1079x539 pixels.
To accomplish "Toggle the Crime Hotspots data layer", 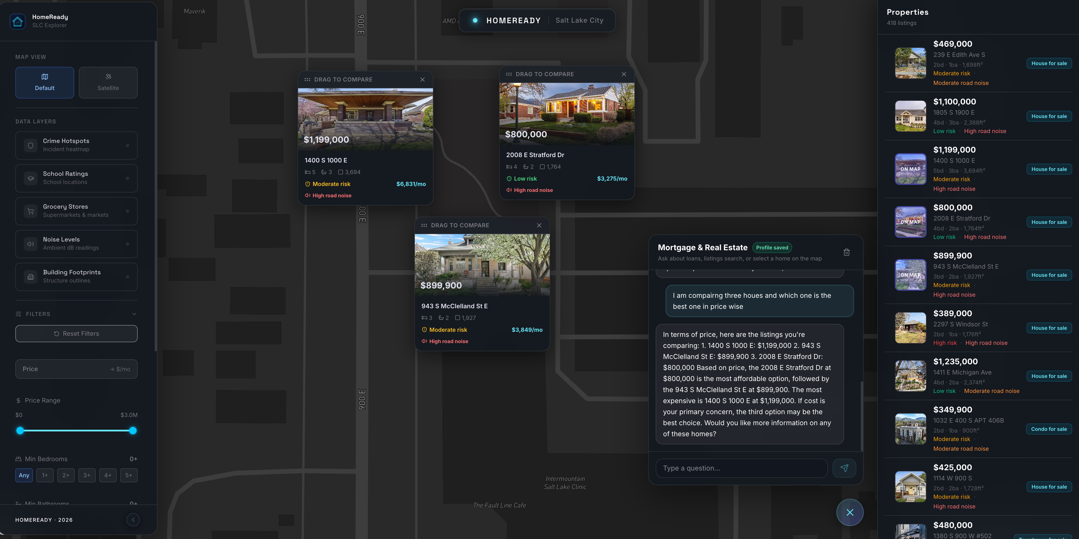I will tap(76, 145).
